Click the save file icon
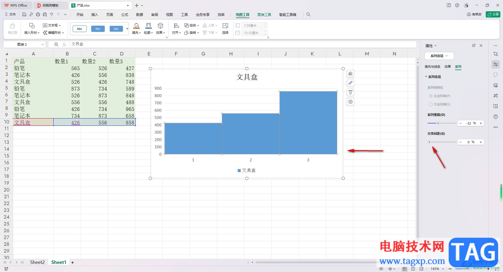503x272 pixels. [24, 15]
